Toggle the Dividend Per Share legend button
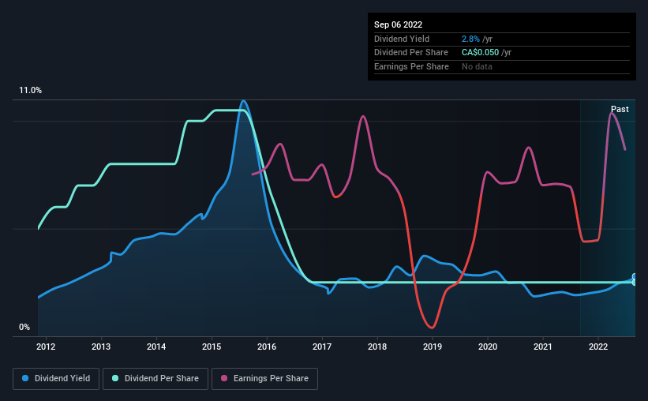The height and width of the screenshot is (401, 648). (x=155, y=379)
